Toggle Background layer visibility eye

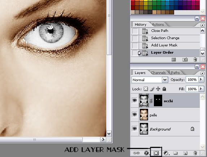(x=134, y=129)
